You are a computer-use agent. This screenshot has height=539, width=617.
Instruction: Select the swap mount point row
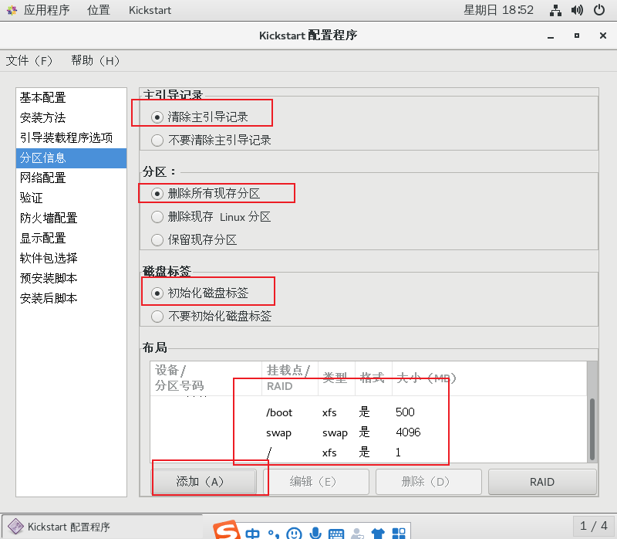pyautogui.click(x=369, y=432)
